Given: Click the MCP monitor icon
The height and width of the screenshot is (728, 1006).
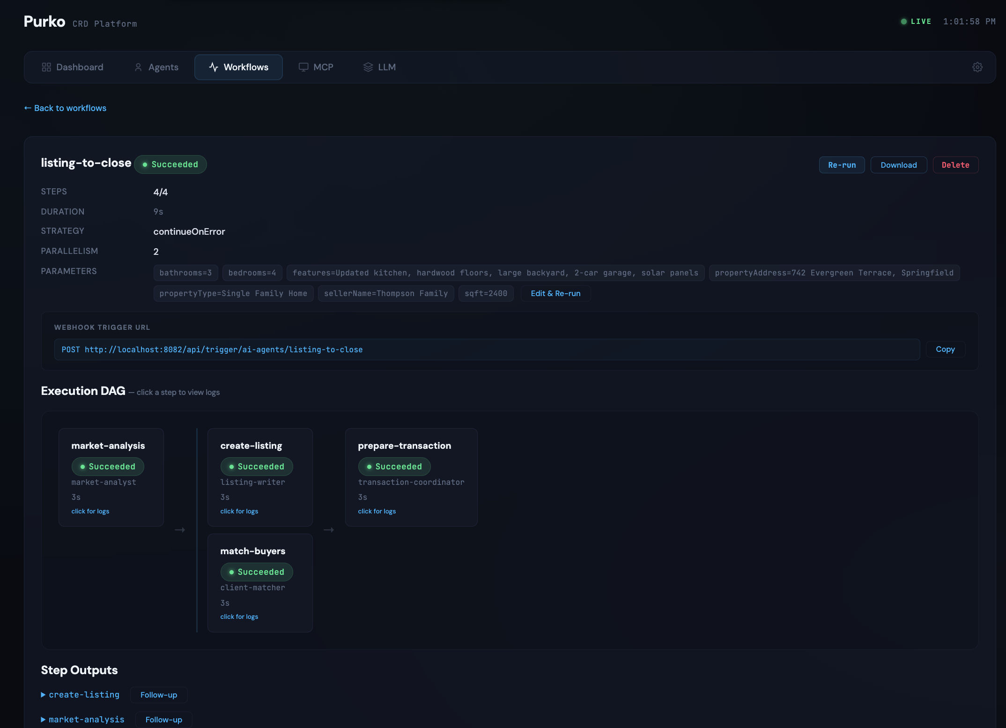Looking at the screenshot, I should coord(303,67).
